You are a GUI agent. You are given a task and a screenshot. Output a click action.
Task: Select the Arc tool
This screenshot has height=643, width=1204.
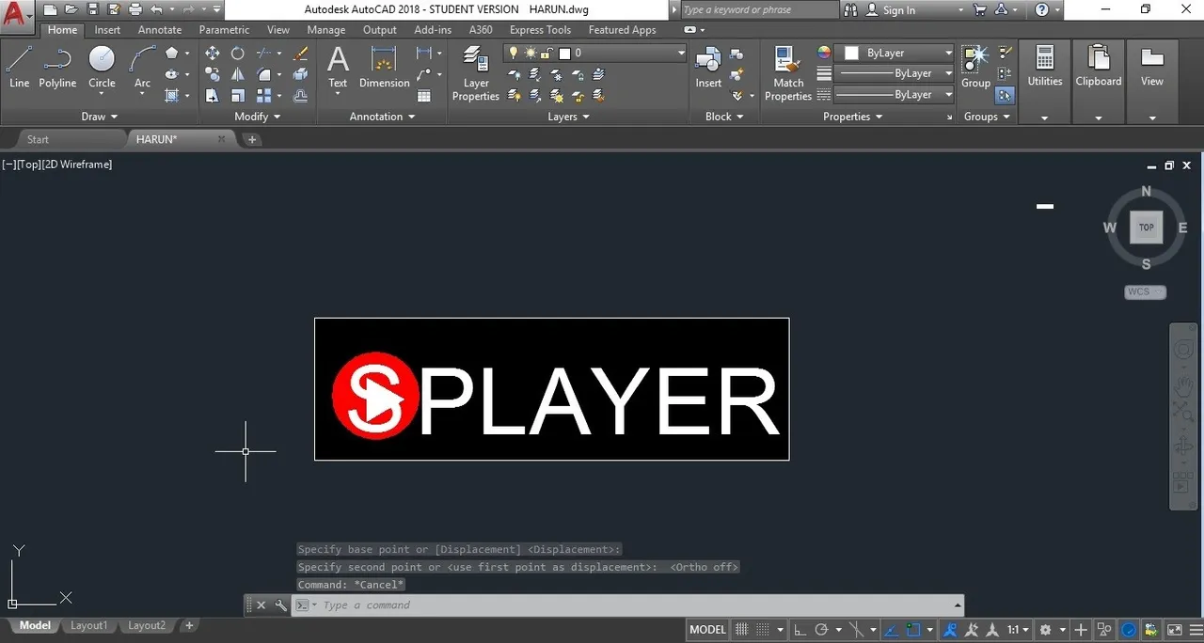point(142,68)
